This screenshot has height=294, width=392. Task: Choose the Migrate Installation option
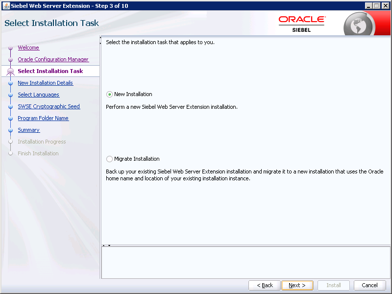109,159
